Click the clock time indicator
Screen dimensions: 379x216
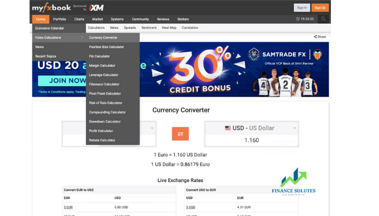305,19
